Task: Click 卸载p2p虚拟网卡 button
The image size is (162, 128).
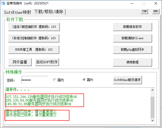Action: (132, 49)
